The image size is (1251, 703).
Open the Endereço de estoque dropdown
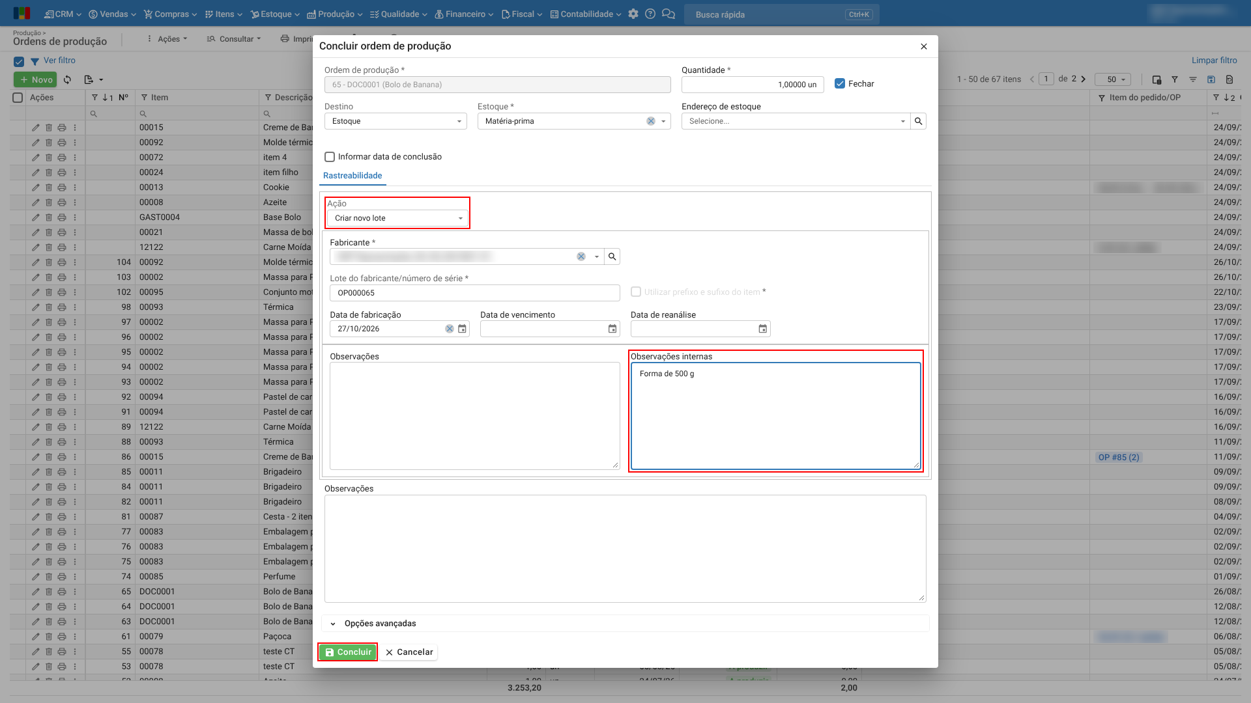tap(795, 121)
